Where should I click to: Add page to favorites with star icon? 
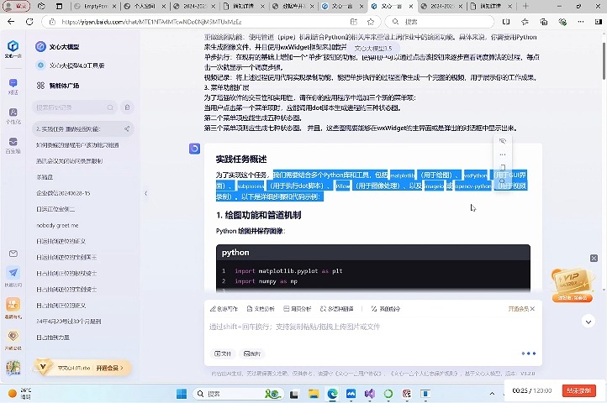[x=371, y=22]
